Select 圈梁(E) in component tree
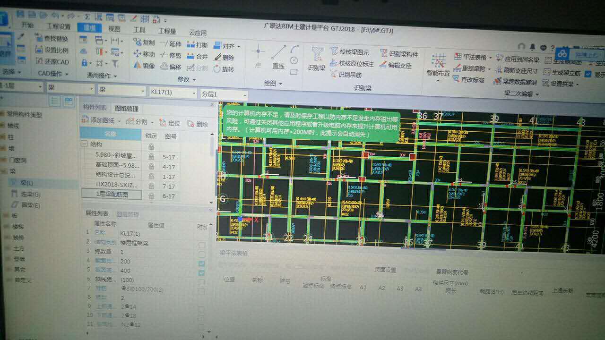 [26, 205]
